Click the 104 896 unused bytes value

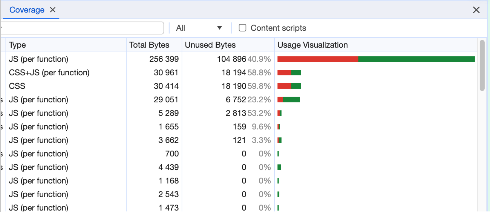pos(232,59)
